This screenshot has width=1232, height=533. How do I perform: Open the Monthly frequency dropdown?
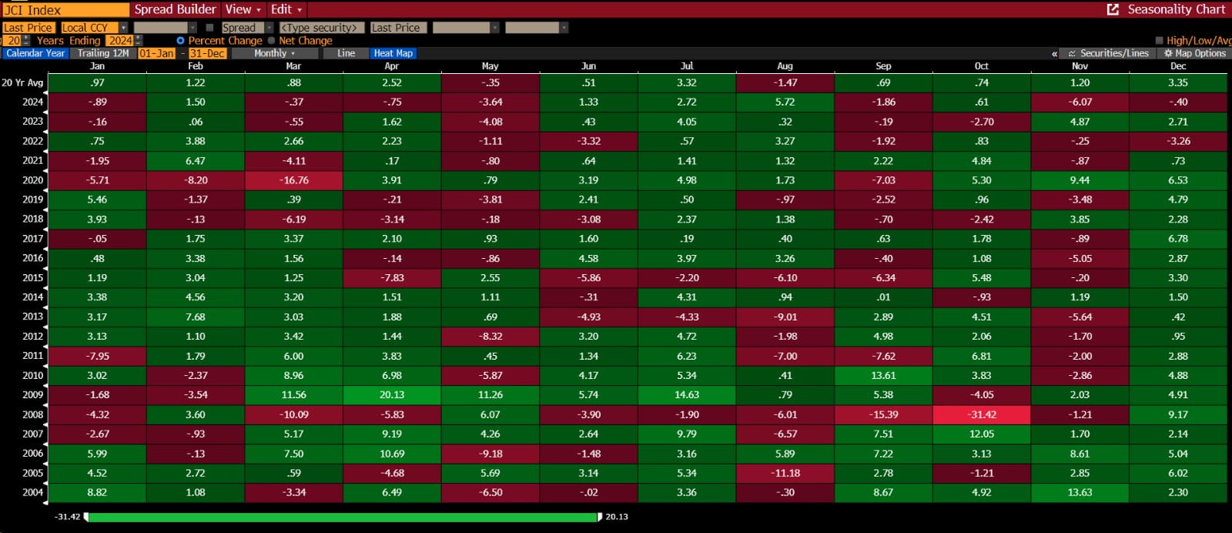(276, 53)
